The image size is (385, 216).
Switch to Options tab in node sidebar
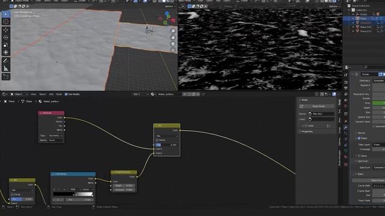click(339, 142)
